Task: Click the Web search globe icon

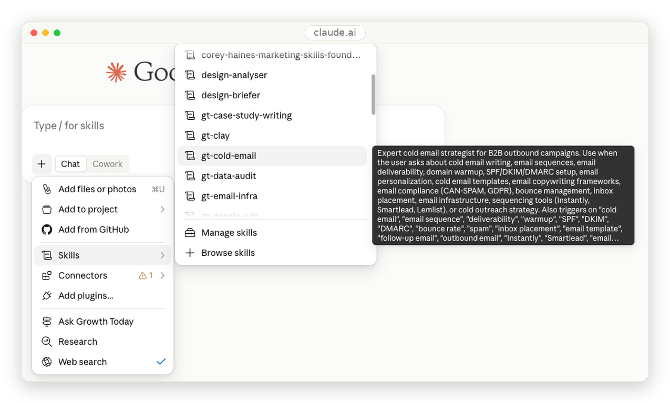Action: [47, 362]
